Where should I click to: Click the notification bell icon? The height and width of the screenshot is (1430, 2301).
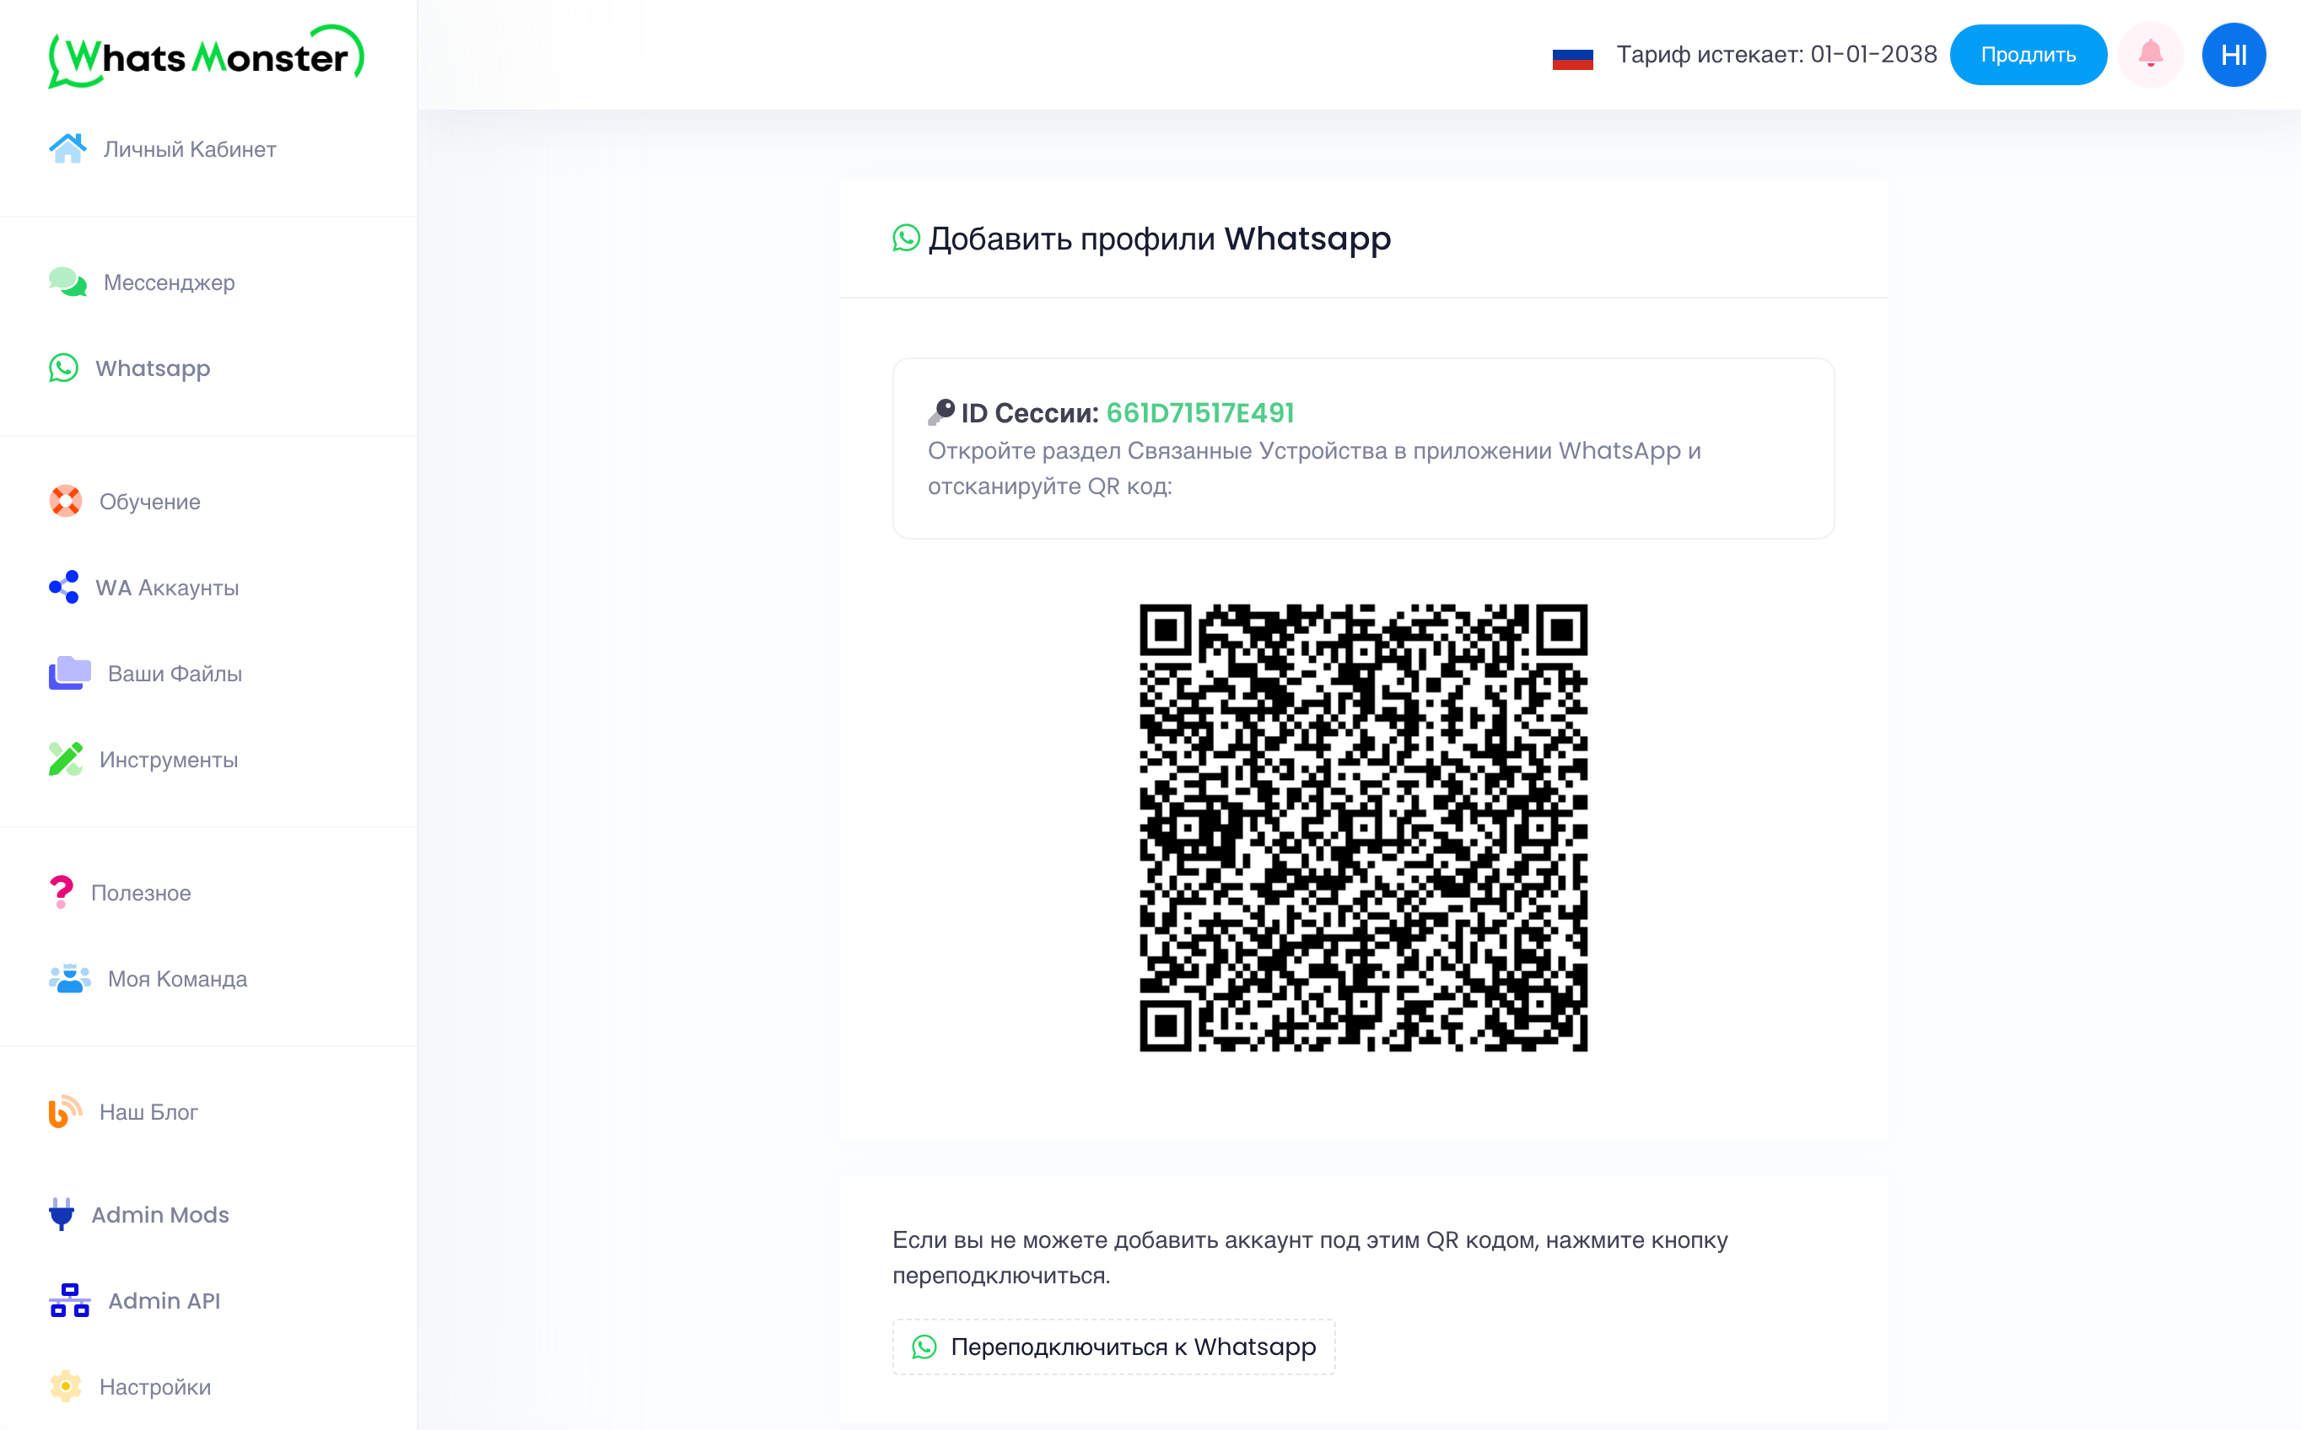(2150, 54)
